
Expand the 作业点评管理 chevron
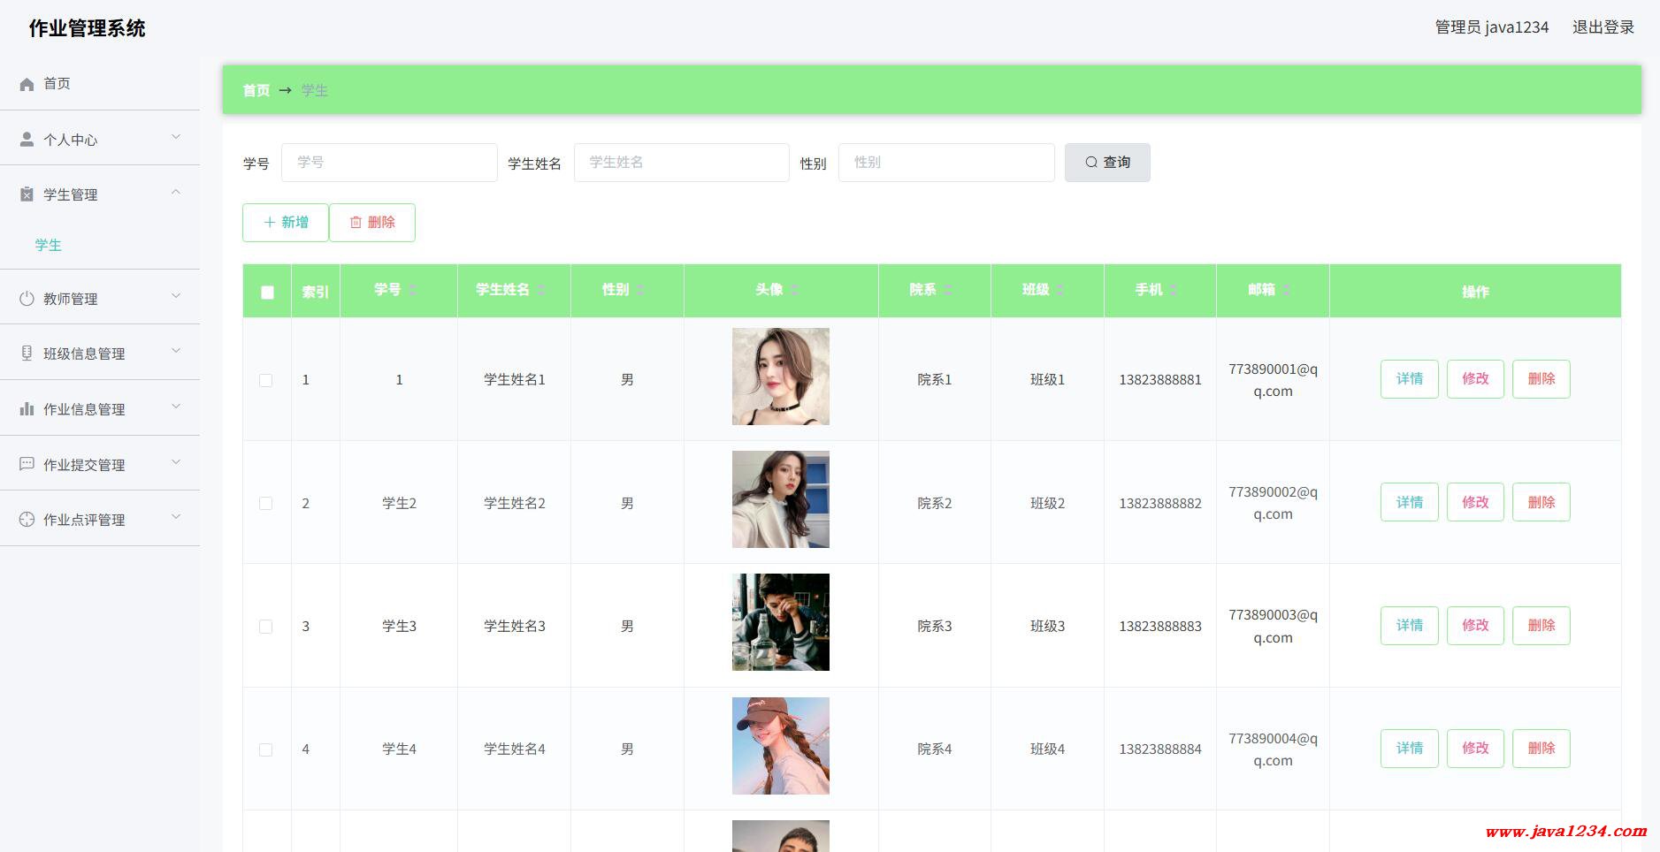click(176, 517)
